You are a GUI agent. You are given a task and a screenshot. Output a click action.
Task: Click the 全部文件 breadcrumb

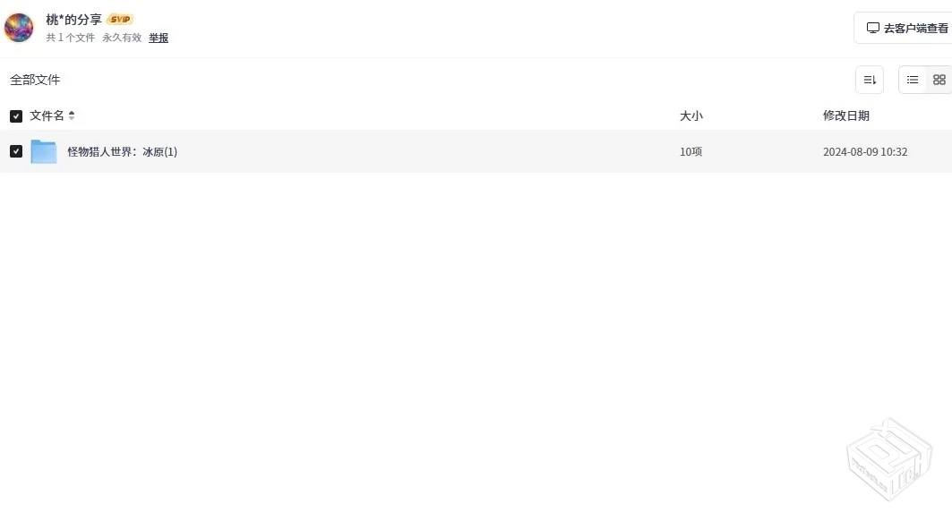(35, 80)
